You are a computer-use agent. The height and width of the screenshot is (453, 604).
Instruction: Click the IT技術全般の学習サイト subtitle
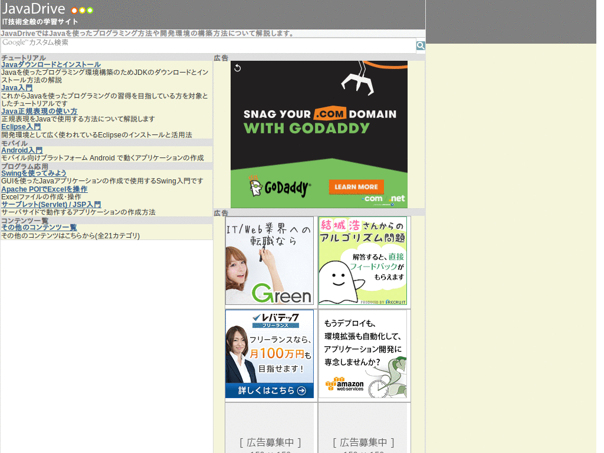40,22
